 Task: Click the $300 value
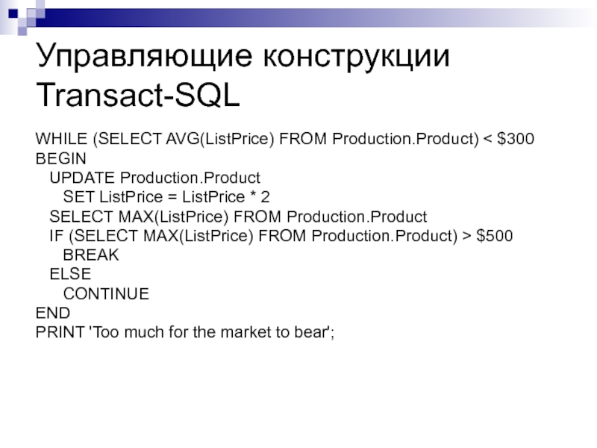tap(516, 140)
